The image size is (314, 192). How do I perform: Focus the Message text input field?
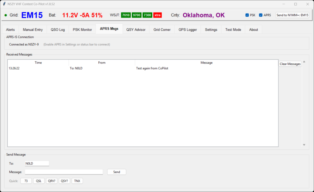click(64, 172)
